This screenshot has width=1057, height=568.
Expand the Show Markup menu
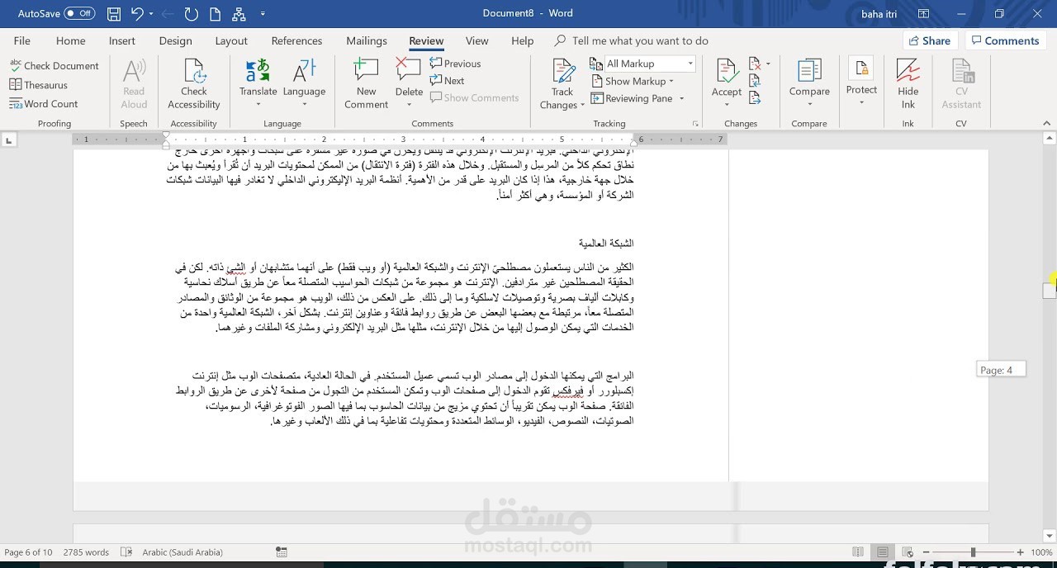(x=632, y=81)
